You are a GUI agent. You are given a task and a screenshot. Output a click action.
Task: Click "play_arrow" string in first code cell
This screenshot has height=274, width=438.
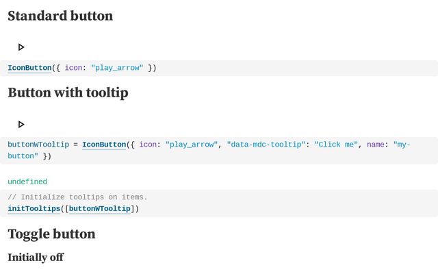click(117, 68)
